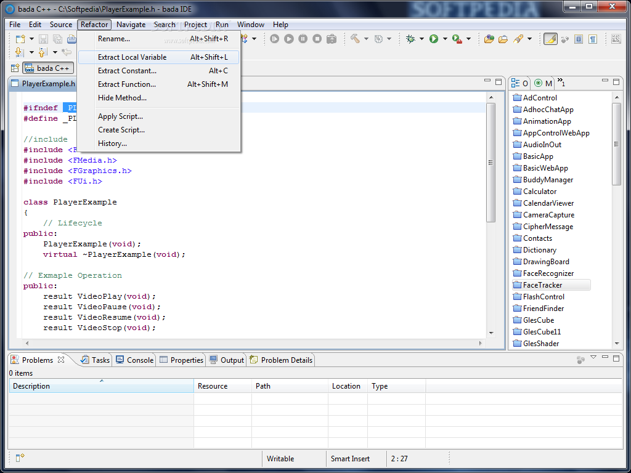Open the Debug dropdown arrow

(x=421, y=39)
